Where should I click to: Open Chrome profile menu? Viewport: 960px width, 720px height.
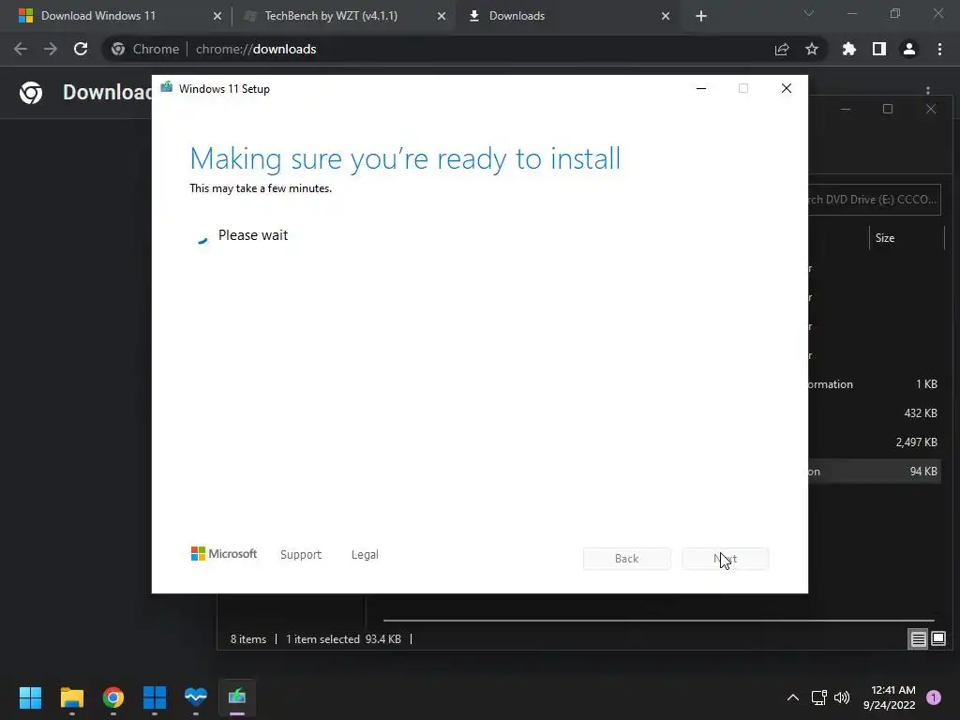tap(909, 49)
